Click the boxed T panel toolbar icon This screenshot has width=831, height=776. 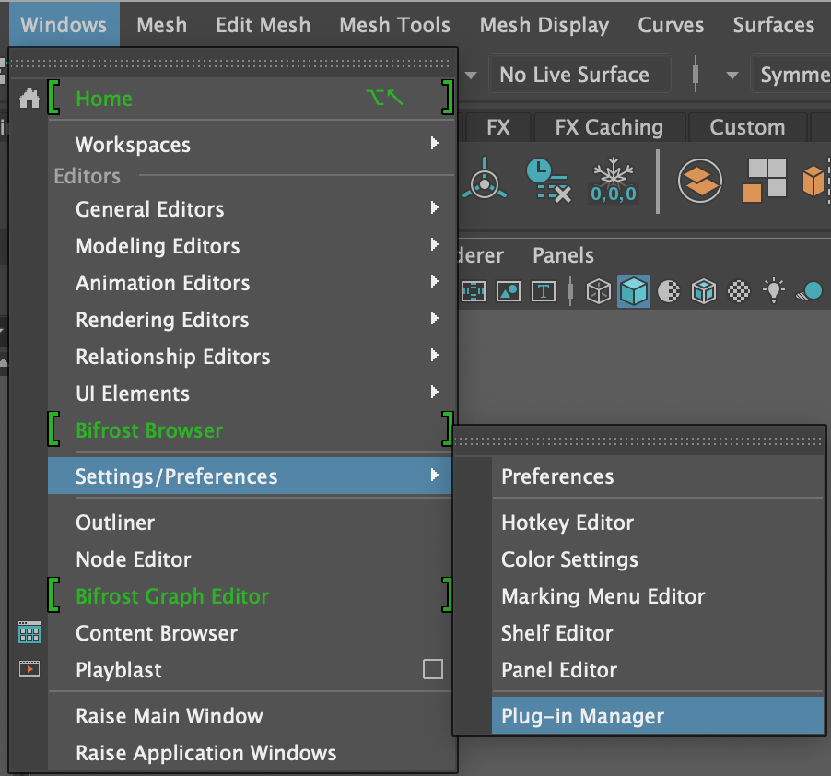[544, 291]
